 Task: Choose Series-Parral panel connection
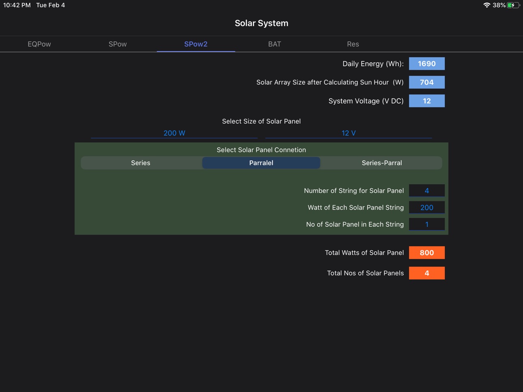coord(382,163)
